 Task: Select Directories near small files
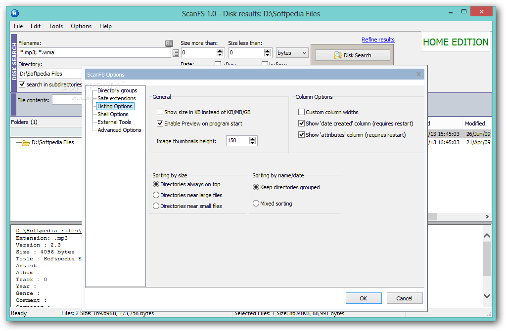(156, 206)
